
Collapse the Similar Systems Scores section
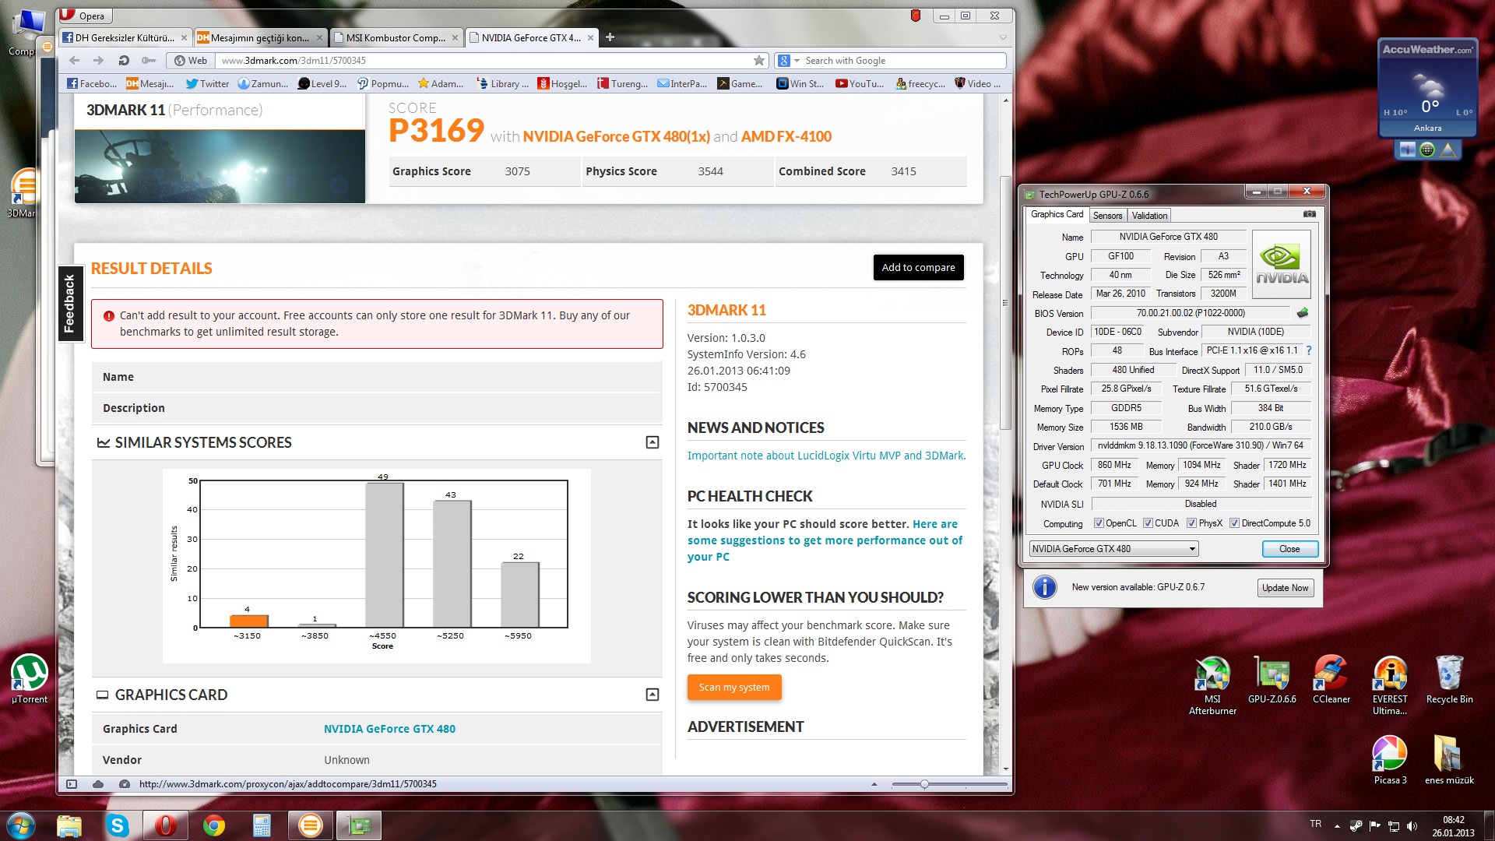click(x=653, y=442)
